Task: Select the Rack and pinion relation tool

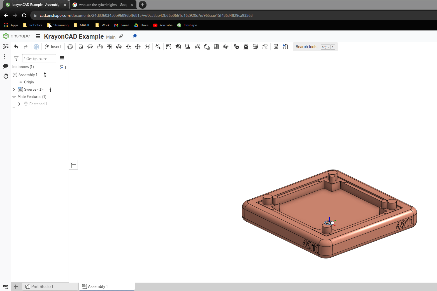Action: tap(246, 47)
